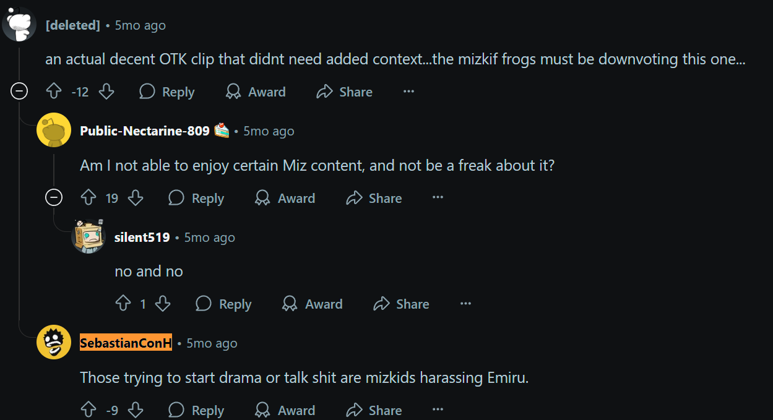This screenshot has width=773, height=420.
Task: Open more options on silent519's comment
Action: point(465,304)
